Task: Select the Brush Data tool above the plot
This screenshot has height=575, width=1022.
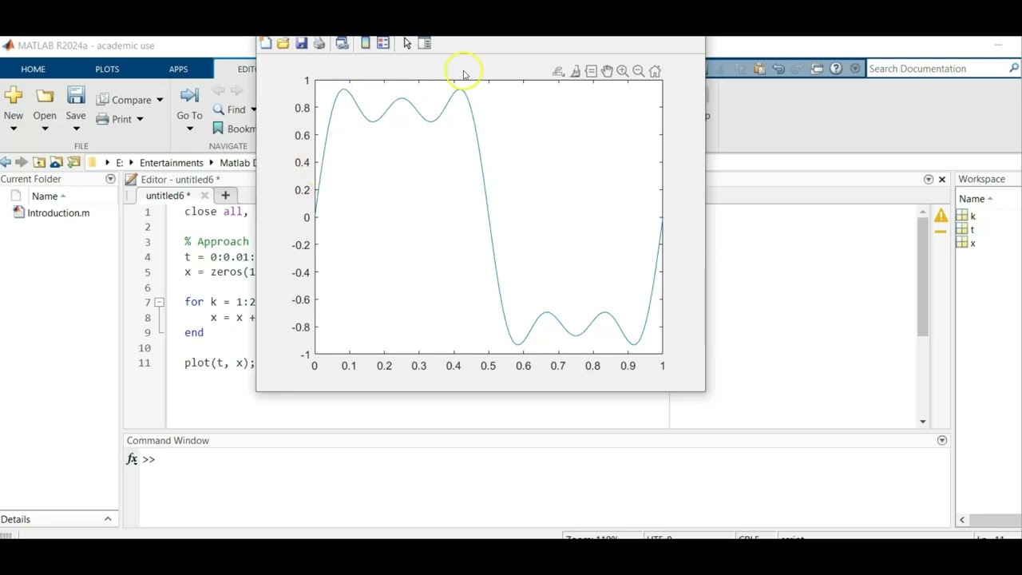Action: 575,71
